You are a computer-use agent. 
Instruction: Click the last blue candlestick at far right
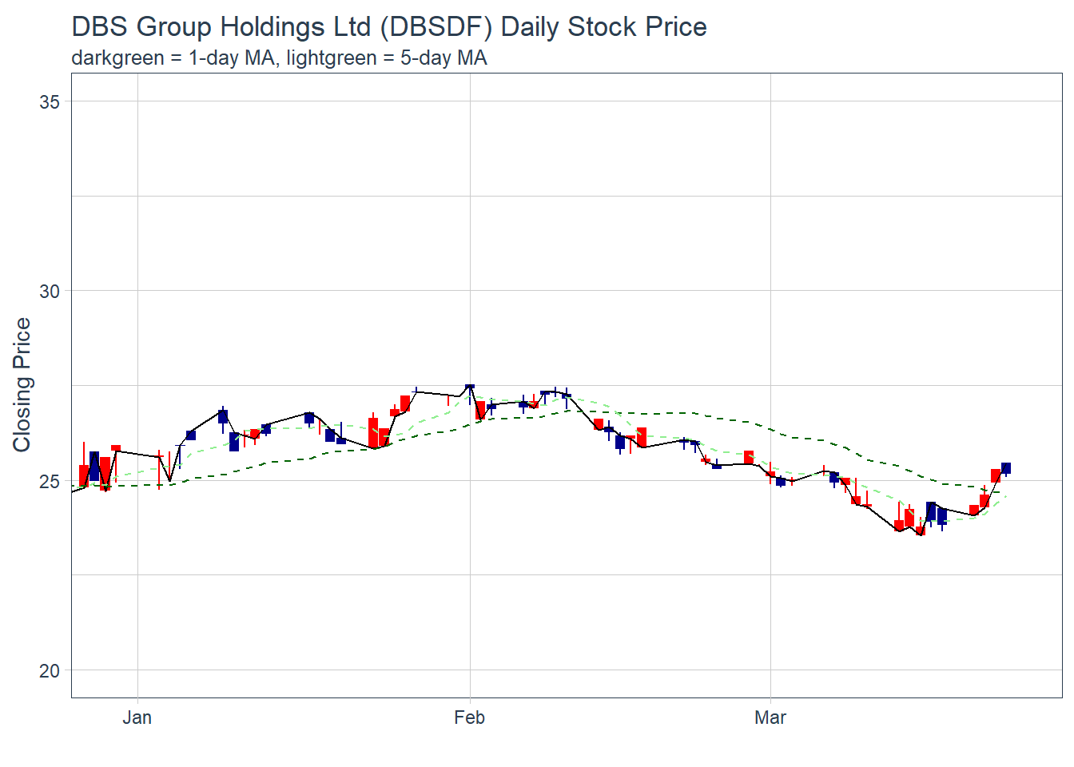click(1006, 468)
